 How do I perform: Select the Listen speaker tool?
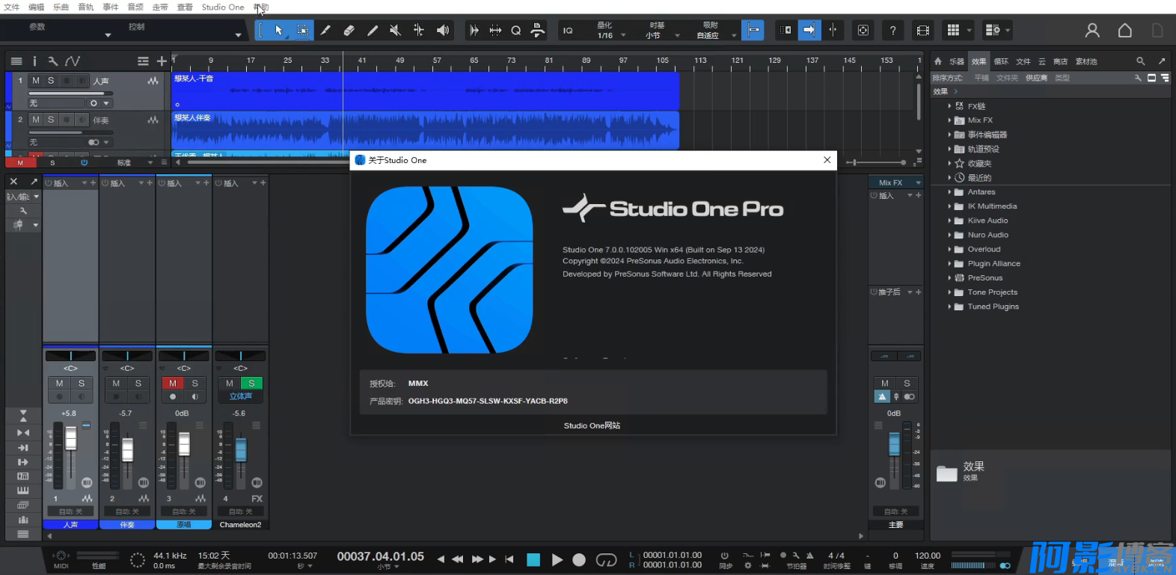(x=443, y=31)
